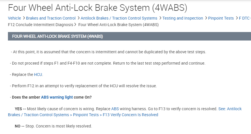Click the chevron before Pinpoint Tests breadcrumb

206,18
